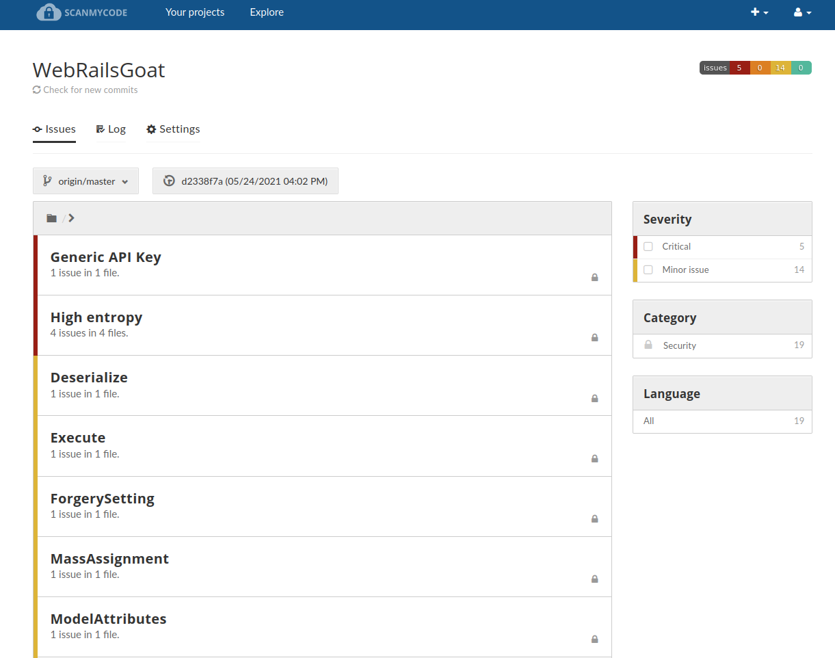Viewport: 835px width, 658px height.
Task: Check the Minor issue severity filter
Action: coord(648,270)
